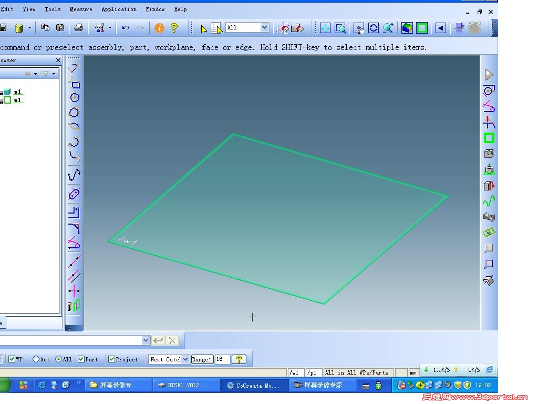The image size is (538, 404).
Task: Click the Fit view icon
Action: pyautogui.click(x=325, y=28)
